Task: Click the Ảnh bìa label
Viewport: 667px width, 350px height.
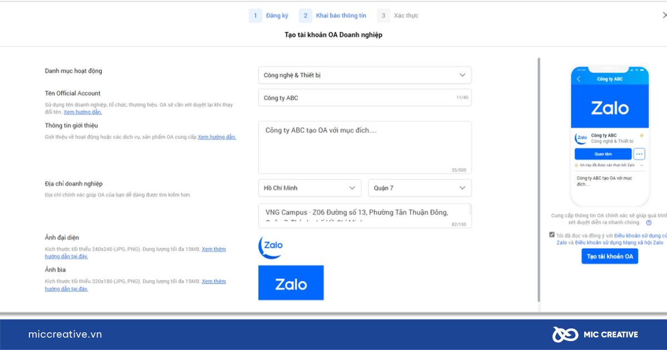Action: tap(56, 270)
